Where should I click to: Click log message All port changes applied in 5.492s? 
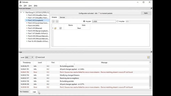click(72, 69)
